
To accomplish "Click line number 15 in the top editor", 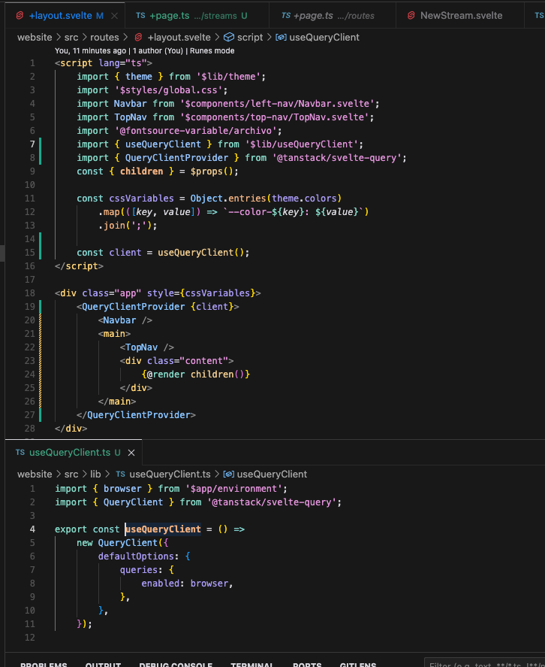I will [x=30, y=253].
